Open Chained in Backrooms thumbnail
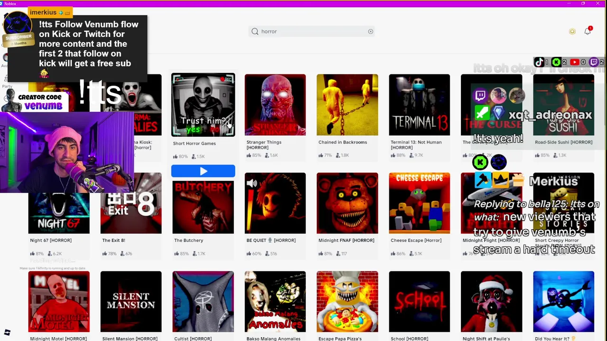The image size is (607, 341). point(347,105)
